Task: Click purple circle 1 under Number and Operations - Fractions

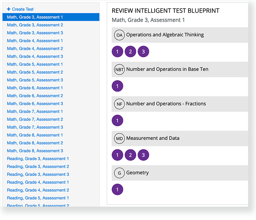Action: point(117,121)
